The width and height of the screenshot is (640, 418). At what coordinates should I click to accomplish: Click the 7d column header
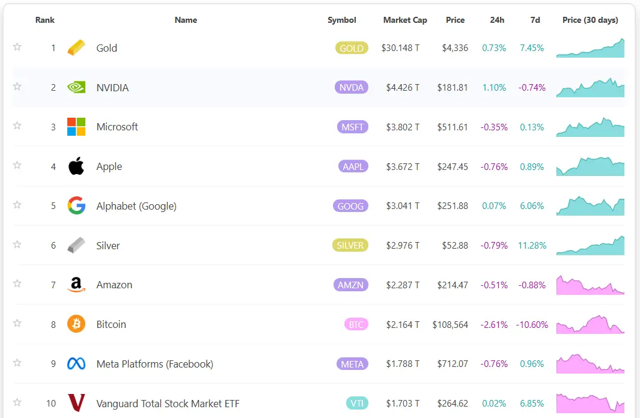click(535, 20)
